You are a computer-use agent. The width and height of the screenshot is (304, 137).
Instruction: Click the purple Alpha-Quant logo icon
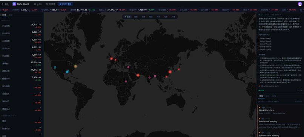pyautogui.click(x=14, y=4)
